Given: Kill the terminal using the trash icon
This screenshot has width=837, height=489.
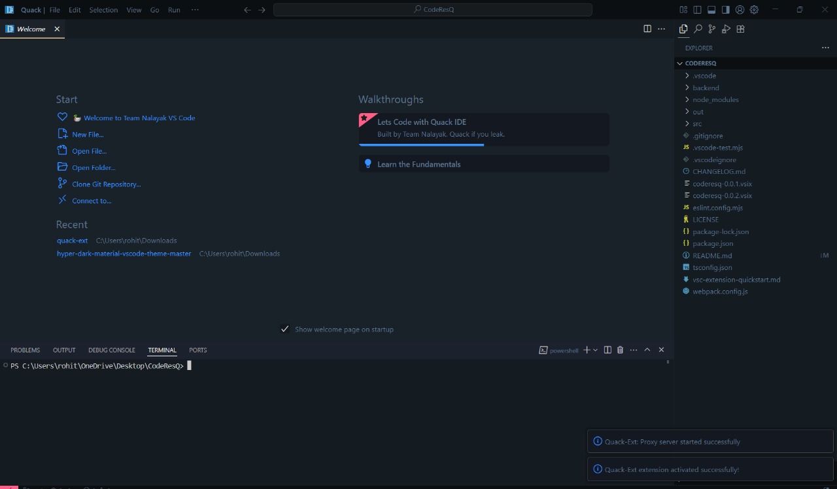Looking at the screenshot, I should (620, 350).
